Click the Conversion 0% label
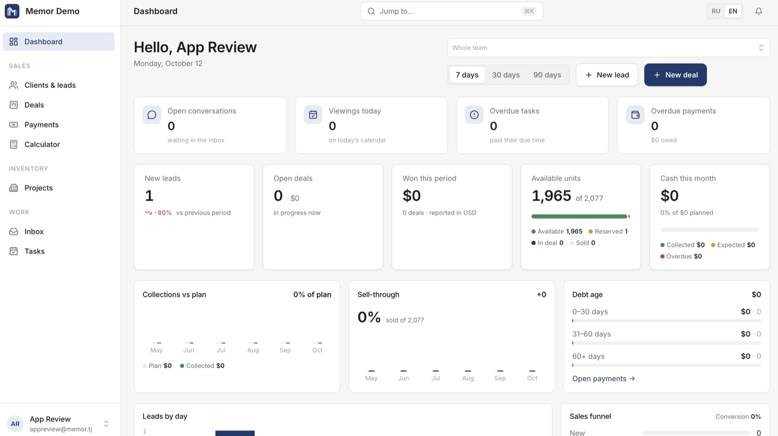778x436 pixels. tap(738, 417)
